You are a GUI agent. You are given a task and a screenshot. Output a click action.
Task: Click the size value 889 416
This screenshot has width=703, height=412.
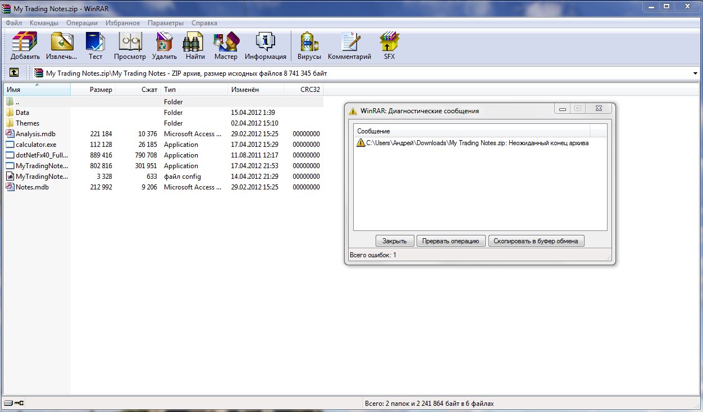point(101,155)
